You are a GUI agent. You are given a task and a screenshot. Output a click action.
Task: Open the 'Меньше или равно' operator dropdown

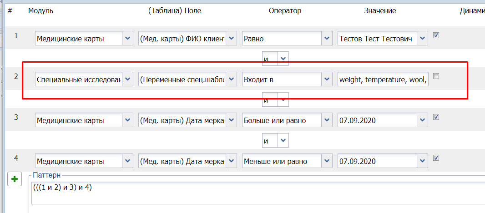[x=326, y=161]
